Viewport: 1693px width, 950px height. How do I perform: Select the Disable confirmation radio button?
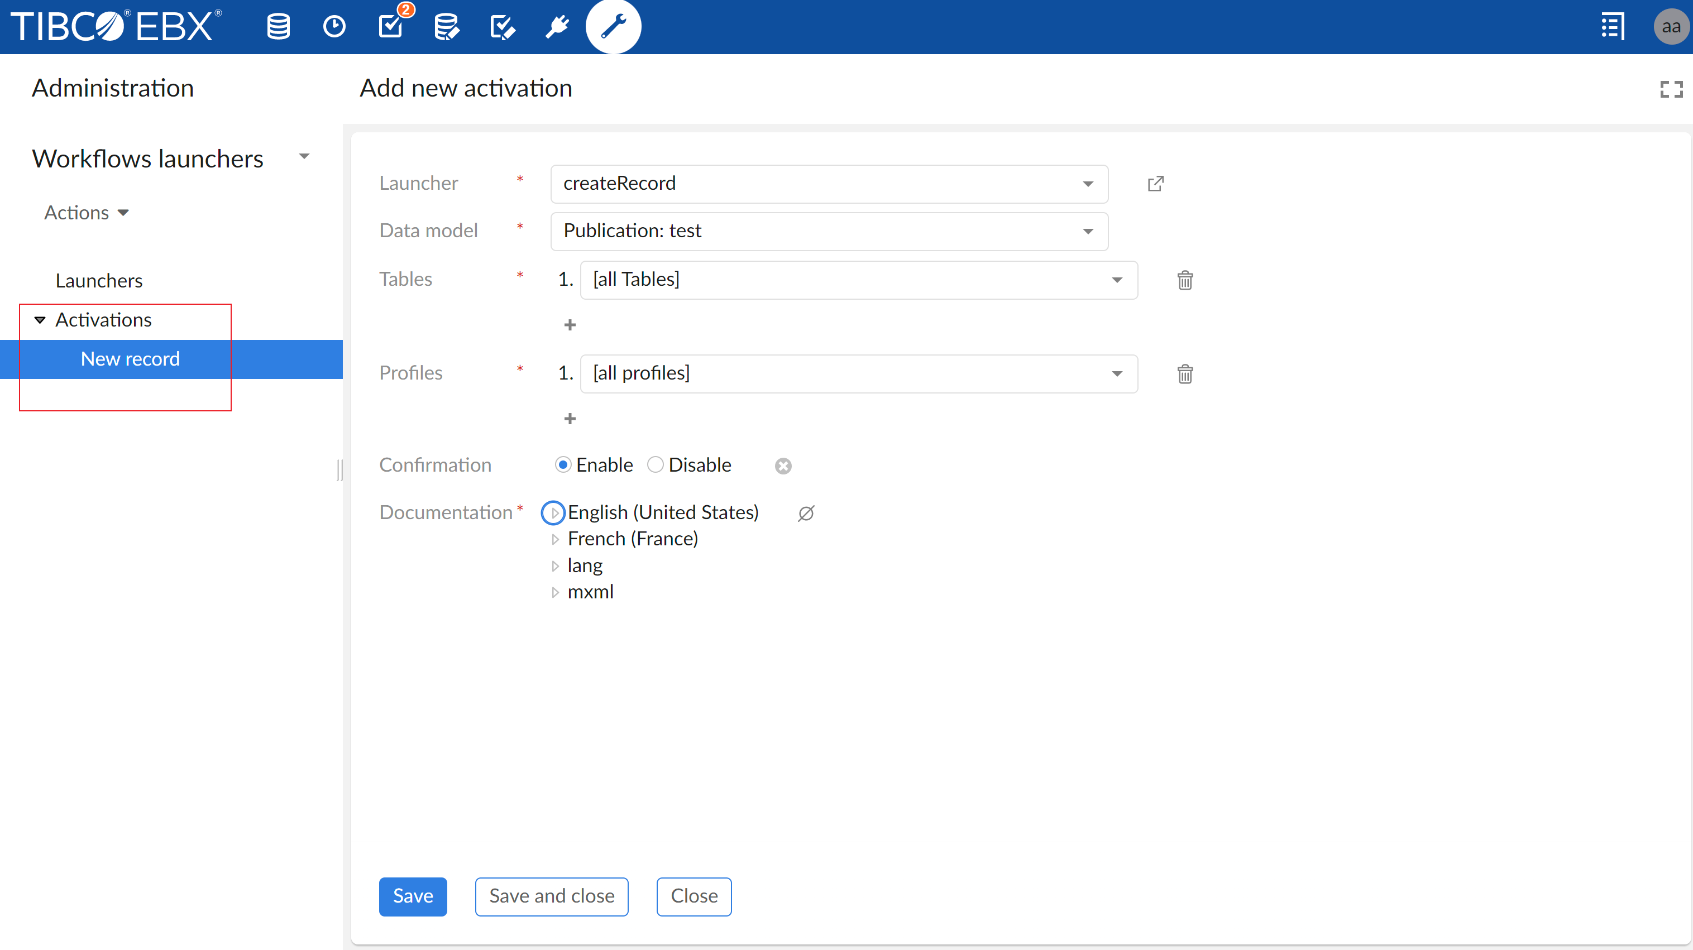[x=654, y=465]
